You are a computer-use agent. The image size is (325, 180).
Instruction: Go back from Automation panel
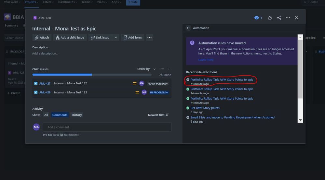pos(188,28)
